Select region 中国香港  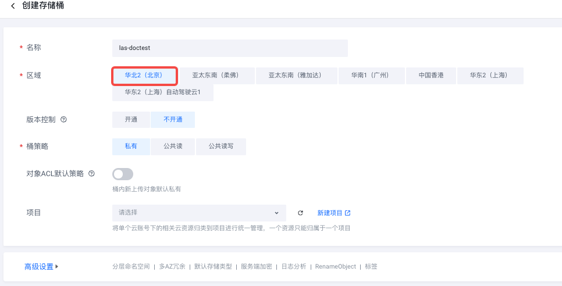coord(431,76)
